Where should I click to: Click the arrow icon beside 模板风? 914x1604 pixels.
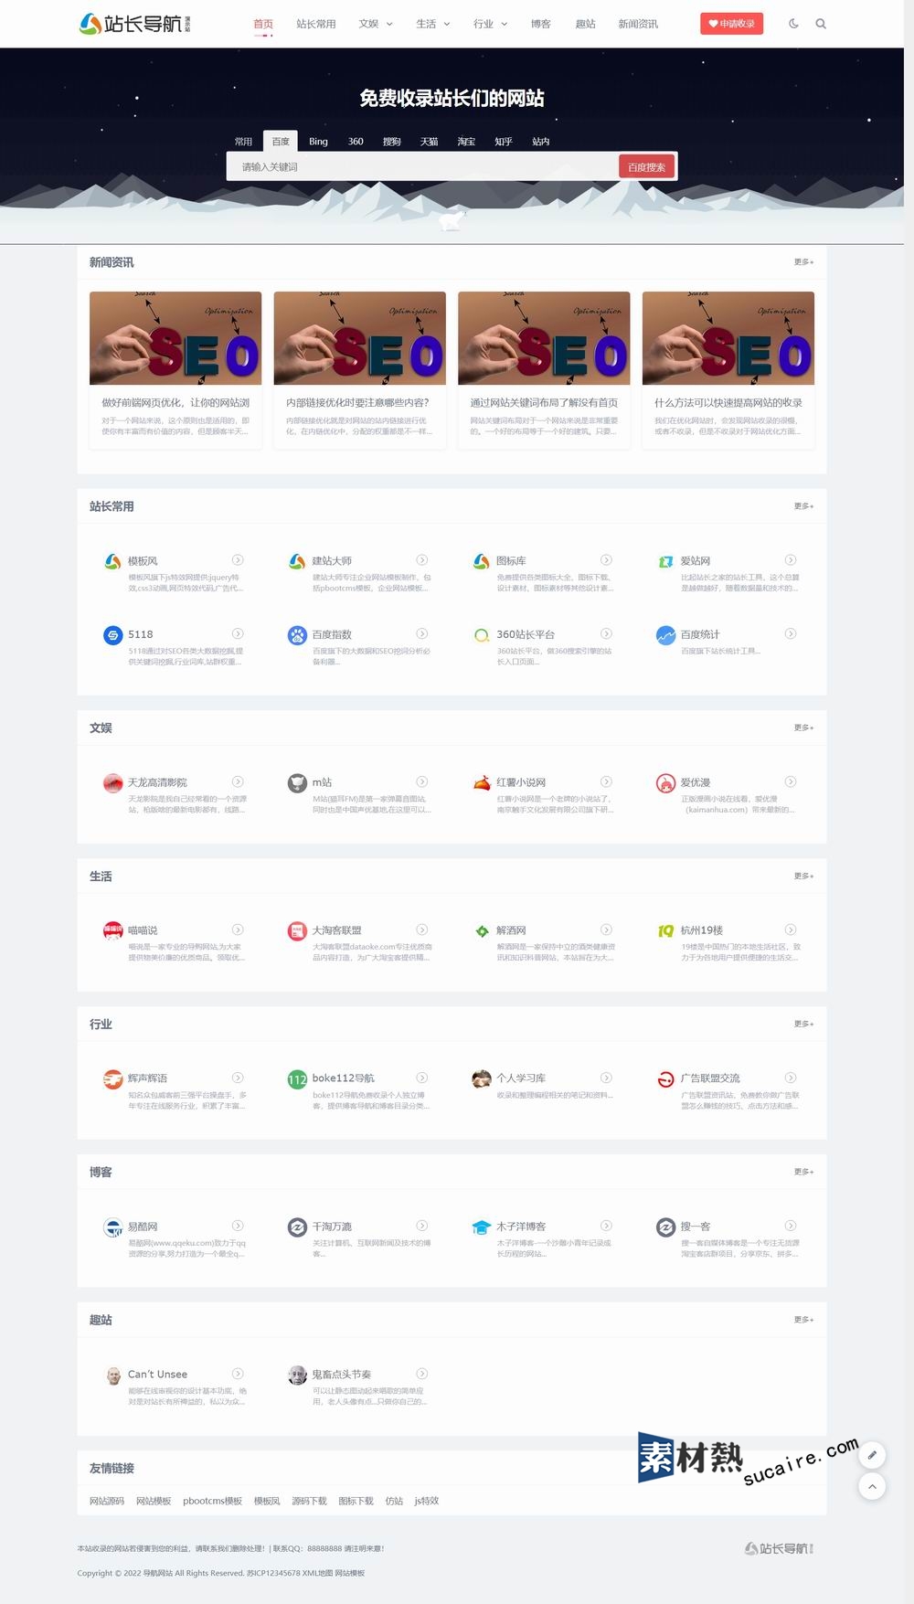[x=238, y=560]
